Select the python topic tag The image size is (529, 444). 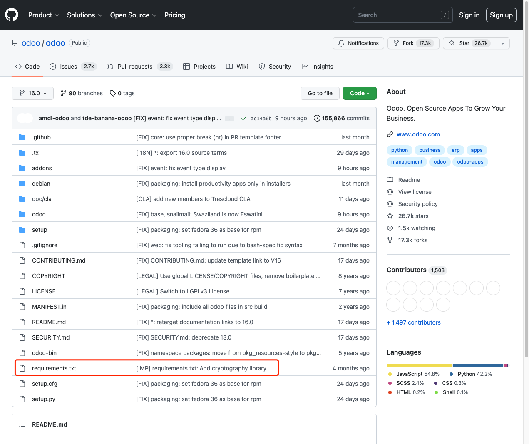point(400,150)
